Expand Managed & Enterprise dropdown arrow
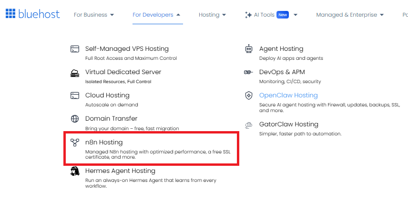 [382, 15]
